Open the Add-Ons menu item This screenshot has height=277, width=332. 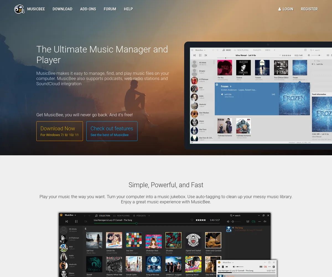[x=88, y=9]
